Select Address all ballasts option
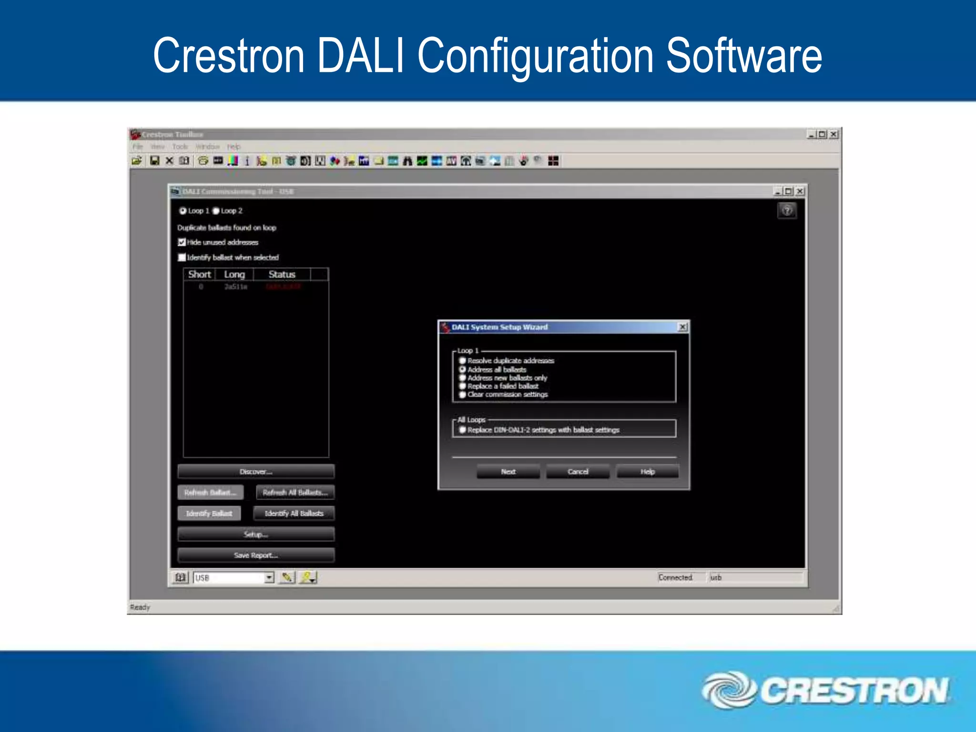Viewport: 976px width, 732px height. tap(462, 369)
